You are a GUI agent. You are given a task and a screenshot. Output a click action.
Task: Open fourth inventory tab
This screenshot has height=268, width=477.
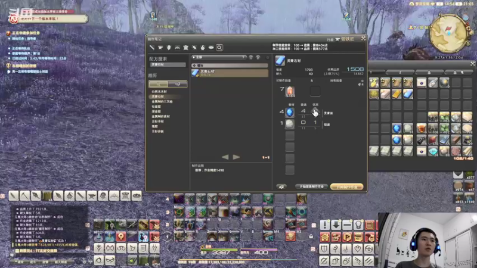coord(459,72)
